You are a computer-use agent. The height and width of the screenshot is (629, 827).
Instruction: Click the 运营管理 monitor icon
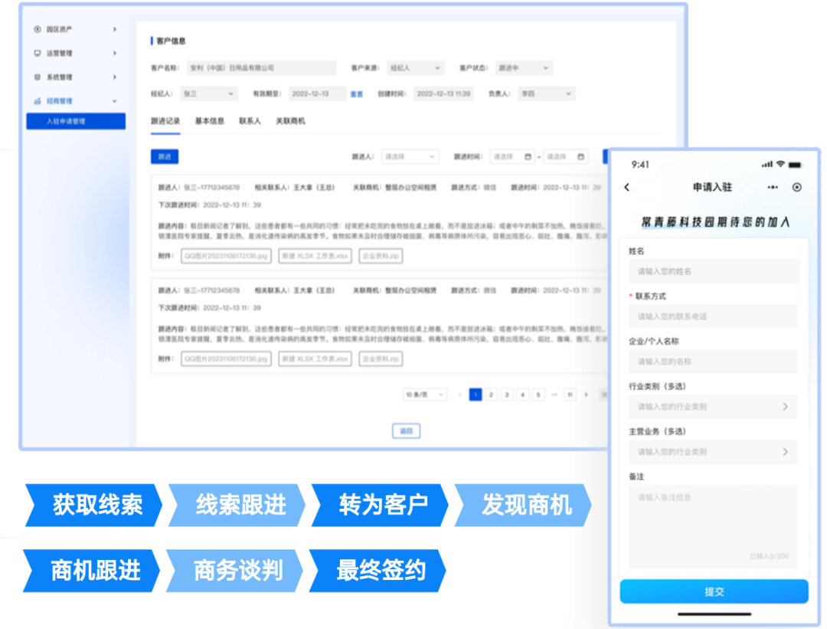(x=37, y=54)
